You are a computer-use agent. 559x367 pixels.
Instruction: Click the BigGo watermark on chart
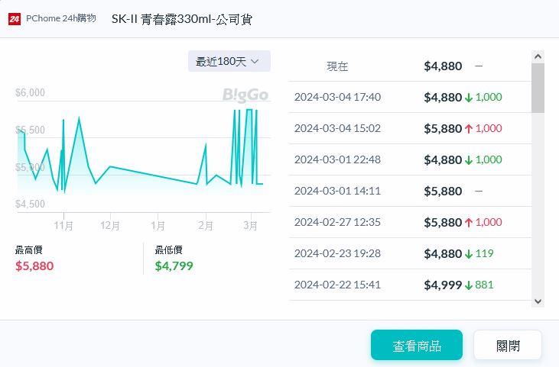click(245, 95)
